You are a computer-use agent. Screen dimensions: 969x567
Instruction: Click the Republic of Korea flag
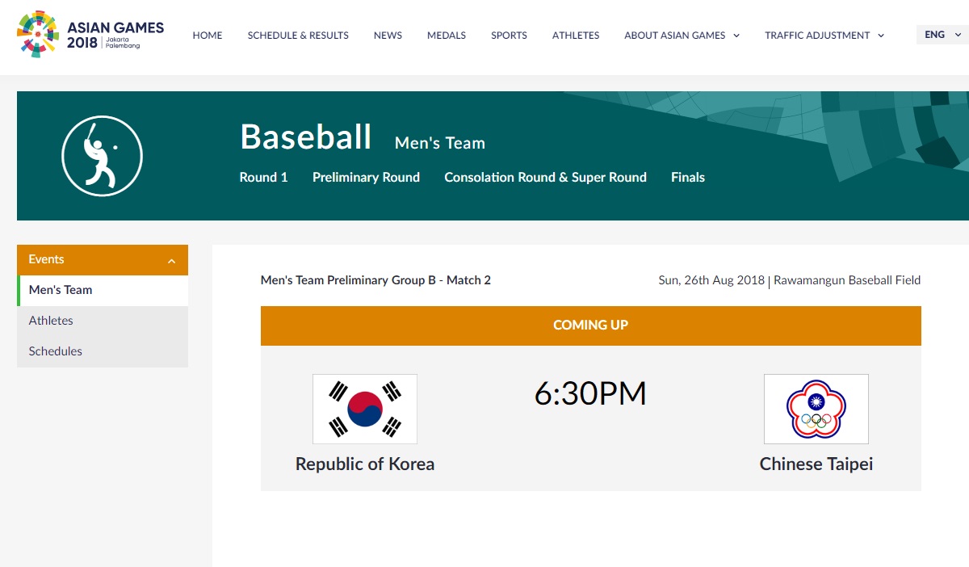[365, 409]
